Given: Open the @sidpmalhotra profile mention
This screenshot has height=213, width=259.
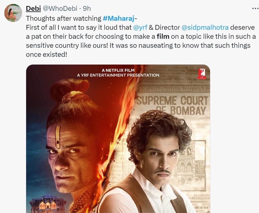Looking at the screenshot, I should (205, 28).
